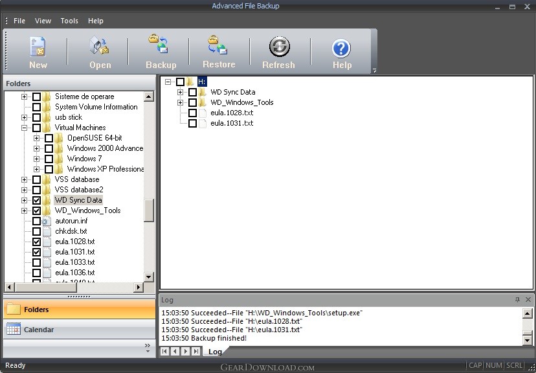Viewport: 536px width, 373px height.
Task: Check the H: drive checkbox
Action: coord(180,82)
